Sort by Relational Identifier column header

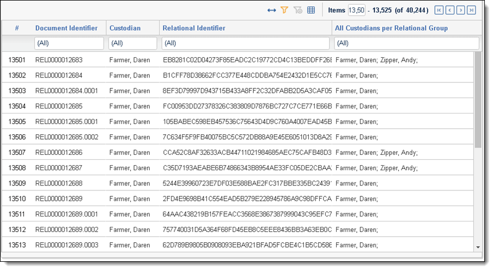click(x=194, y=28)
